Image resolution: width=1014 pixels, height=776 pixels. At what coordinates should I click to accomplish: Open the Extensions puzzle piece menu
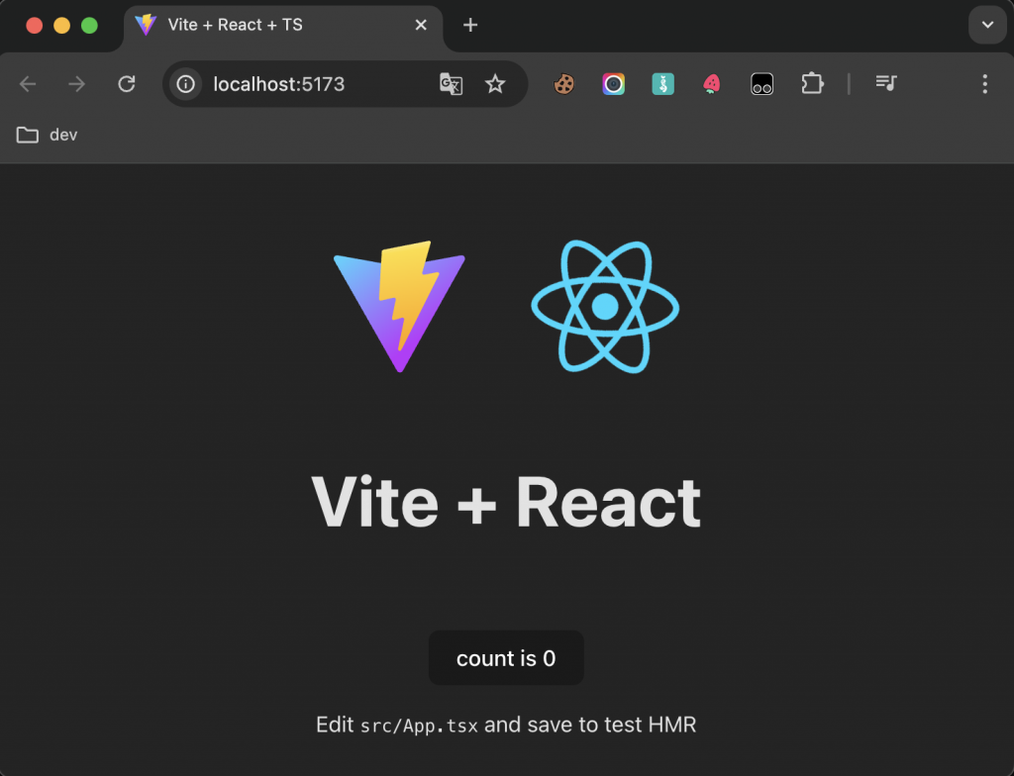click(x=812, y=84)
